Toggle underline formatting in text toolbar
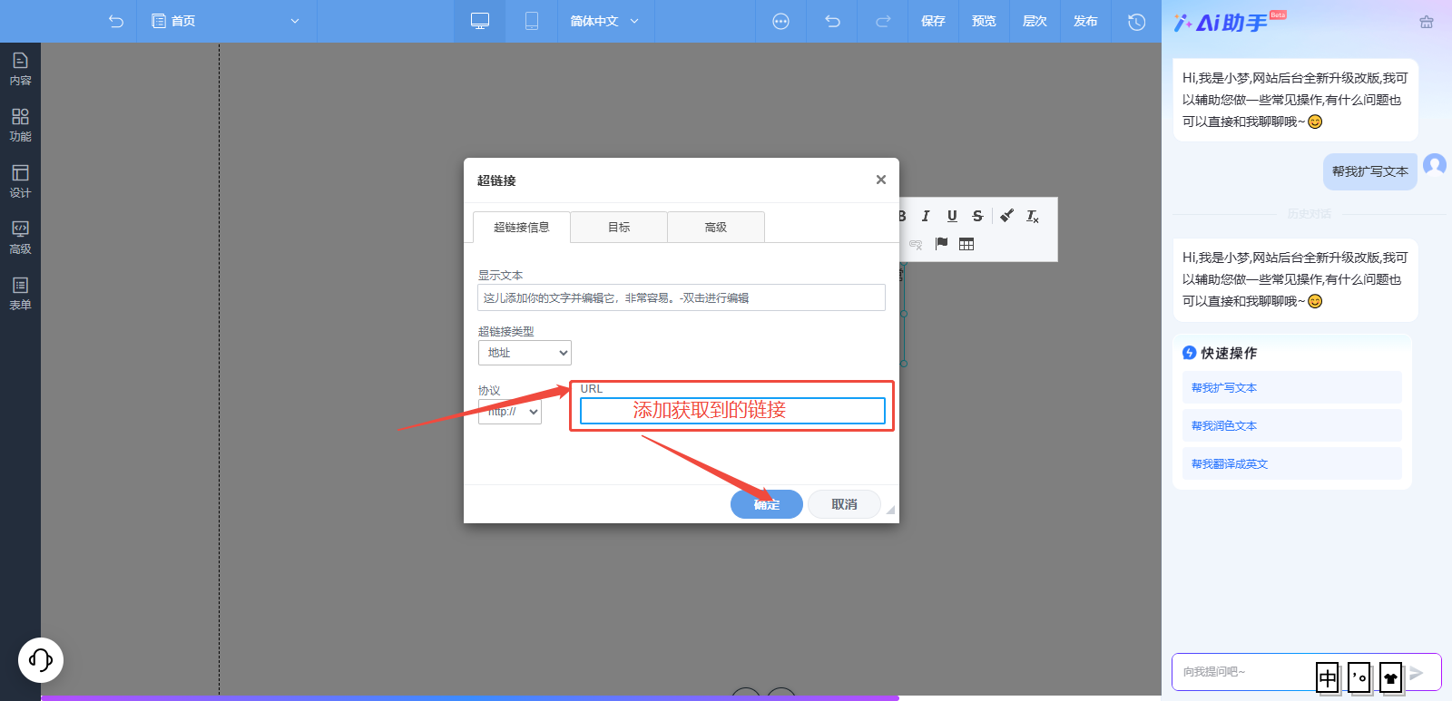This screenshot has width=1452, height=701. click(952, 216)
